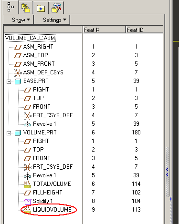This screenshot has height=224, width=179.
Task: Click the blue right-arrow on panel sash
Action: point(171,199)
